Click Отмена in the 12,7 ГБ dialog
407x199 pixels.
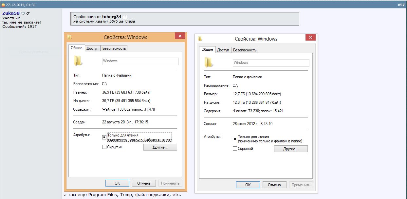point(274,185)
